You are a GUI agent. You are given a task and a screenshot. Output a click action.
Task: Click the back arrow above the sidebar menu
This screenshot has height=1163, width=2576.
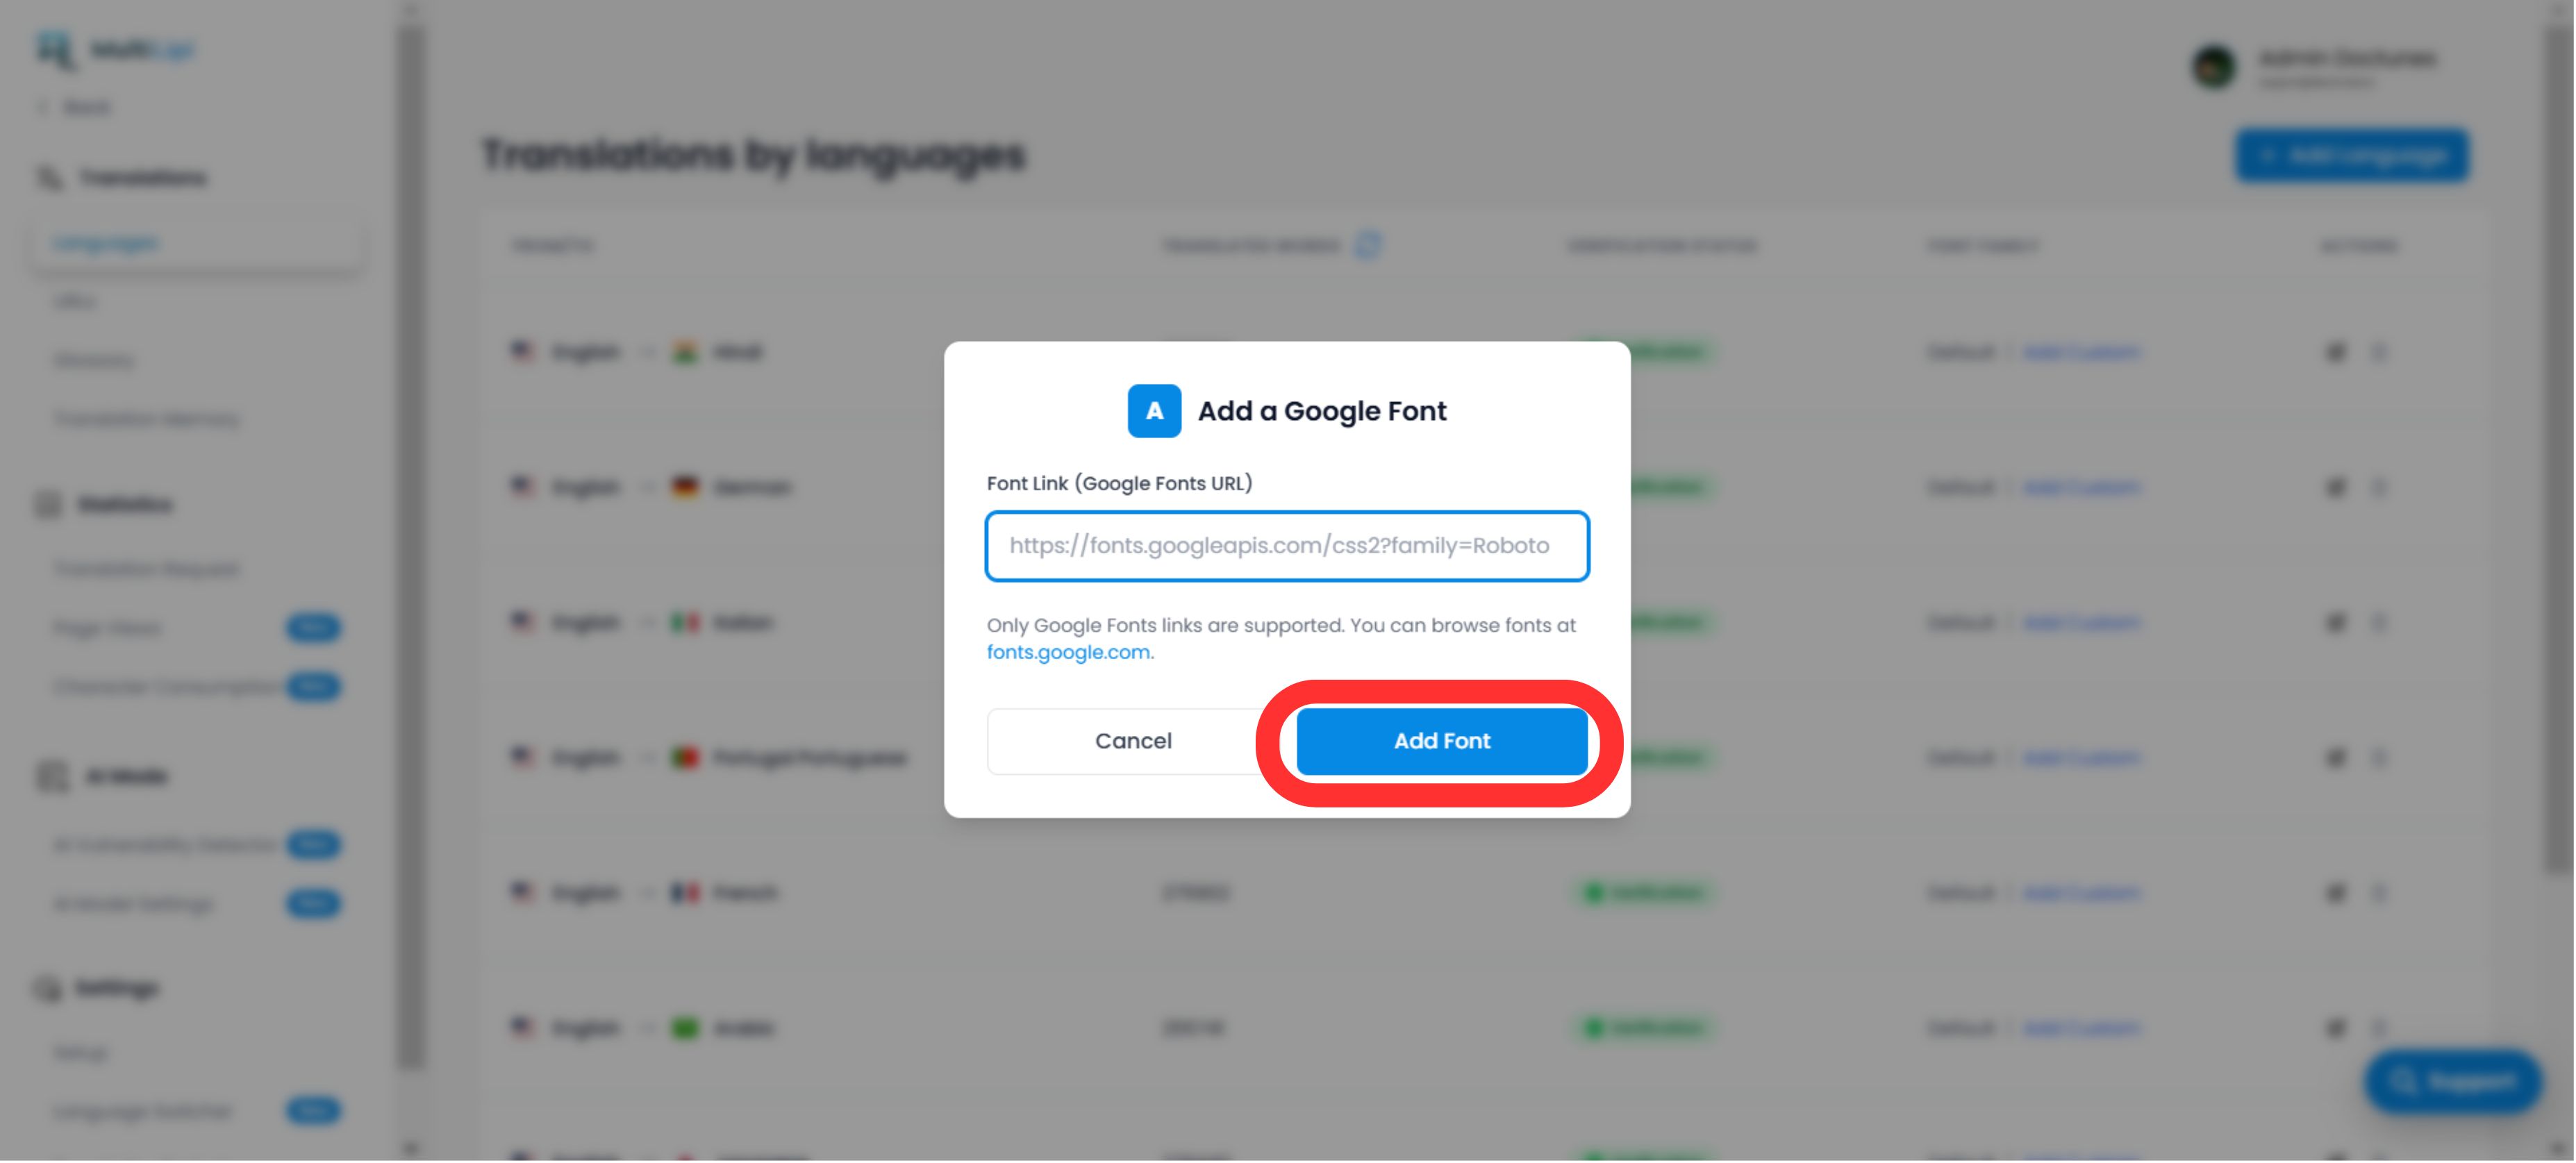tap(44, 106)
